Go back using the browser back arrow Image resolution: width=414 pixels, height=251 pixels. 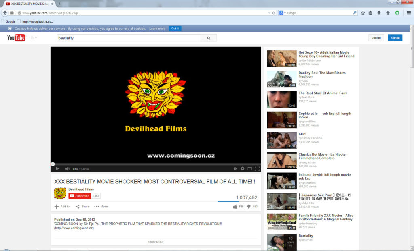(x=5, y=12)
